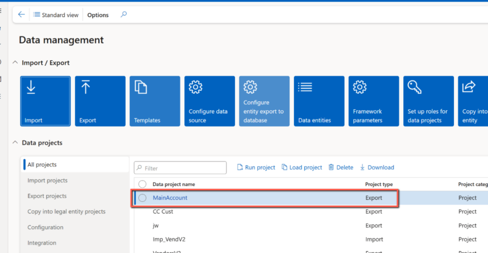Image resolution: width=488 pixels, height=253 pixels.
Task: Open the Templates tile
Action: tap(154, 101)
